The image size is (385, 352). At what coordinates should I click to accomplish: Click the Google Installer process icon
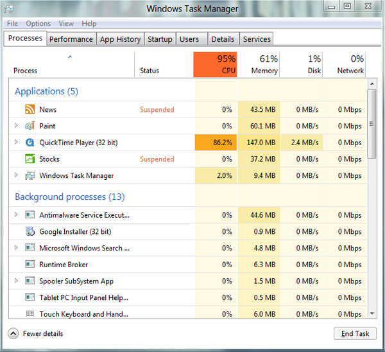tap(30, 232)
